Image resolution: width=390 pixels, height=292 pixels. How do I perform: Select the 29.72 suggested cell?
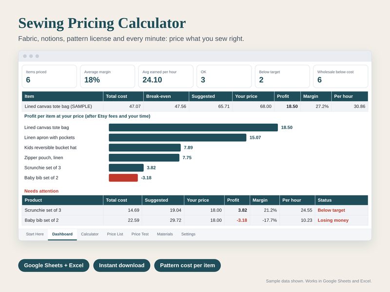coord(163,220)
